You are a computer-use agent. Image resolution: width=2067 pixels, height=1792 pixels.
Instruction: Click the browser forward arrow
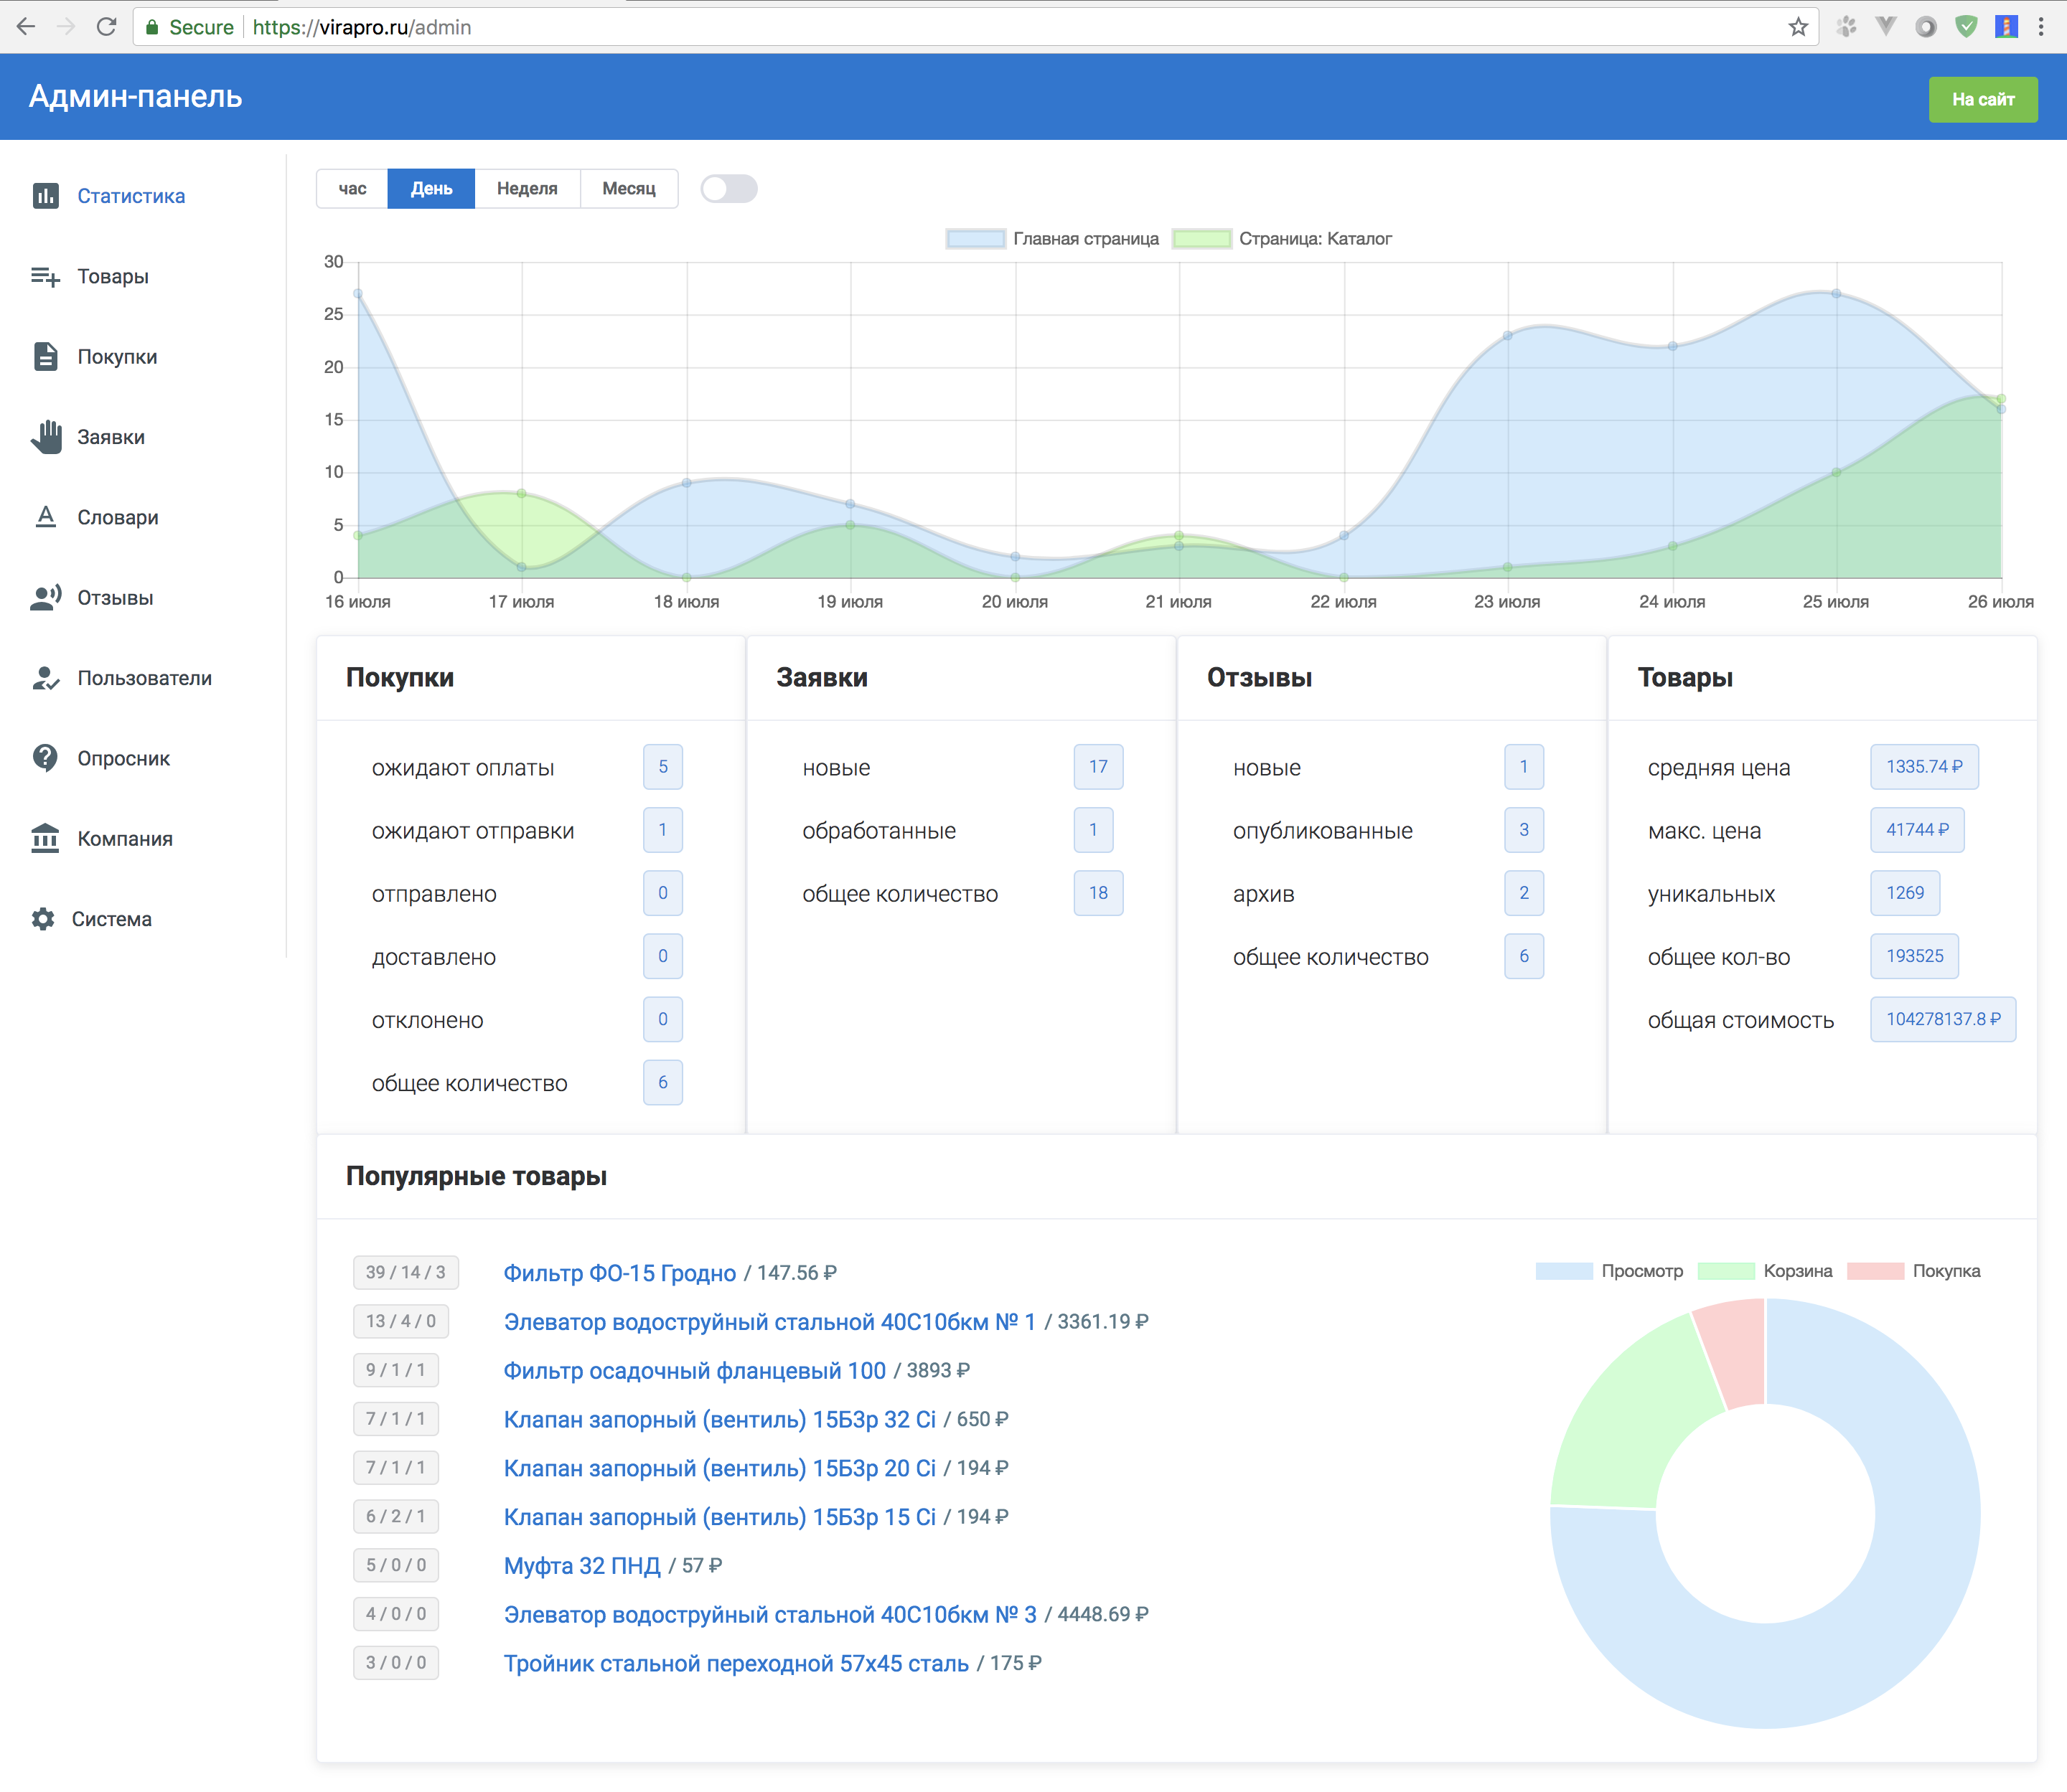[66, 27]
